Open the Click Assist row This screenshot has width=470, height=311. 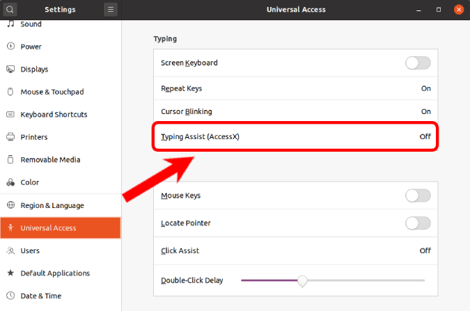[295, 250]
